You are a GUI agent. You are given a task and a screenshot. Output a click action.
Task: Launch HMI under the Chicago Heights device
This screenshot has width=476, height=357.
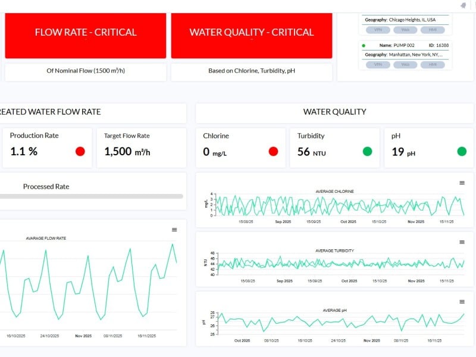(x=433, y=30)
